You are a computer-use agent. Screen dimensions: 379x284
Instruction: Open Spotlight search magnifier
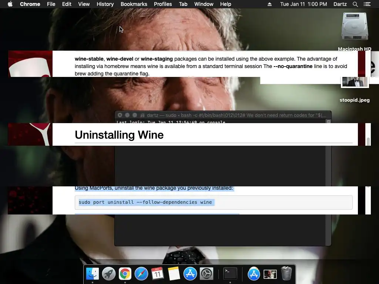355,4
